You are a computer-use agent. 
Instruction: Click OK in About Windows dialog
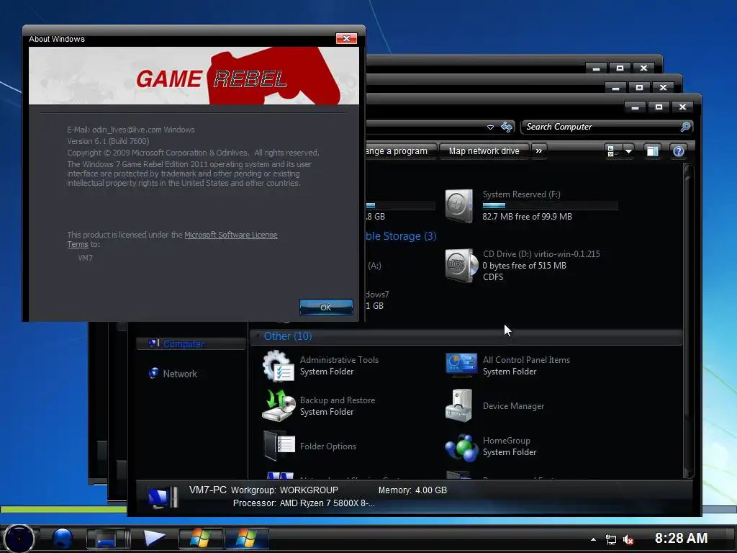[326, 307]
